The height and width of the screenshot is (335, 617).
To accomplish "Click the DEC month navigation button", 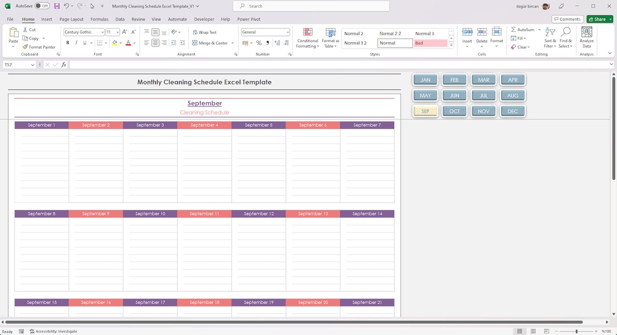I will click(512, 111).
